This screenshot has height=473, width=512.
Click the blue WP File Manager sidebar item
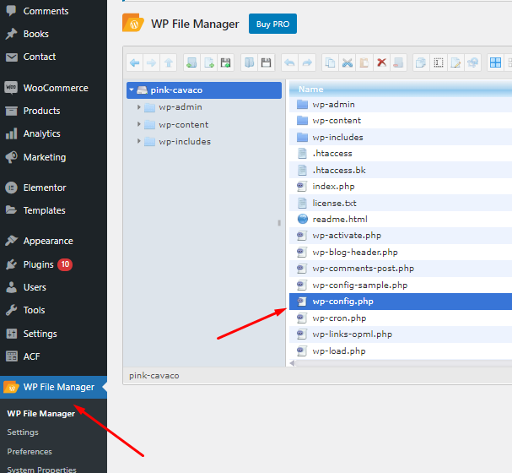(x=53, y=387)
